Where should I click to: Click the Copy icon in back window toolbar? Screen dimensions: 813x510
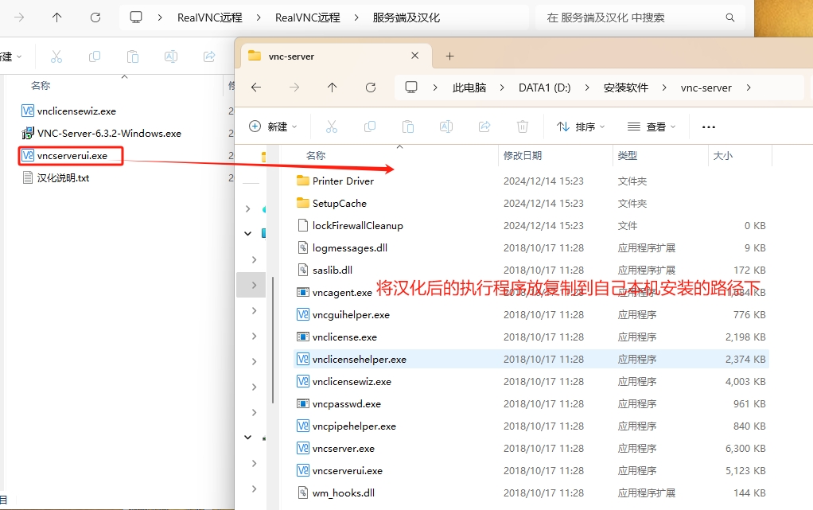pos(95,56)
